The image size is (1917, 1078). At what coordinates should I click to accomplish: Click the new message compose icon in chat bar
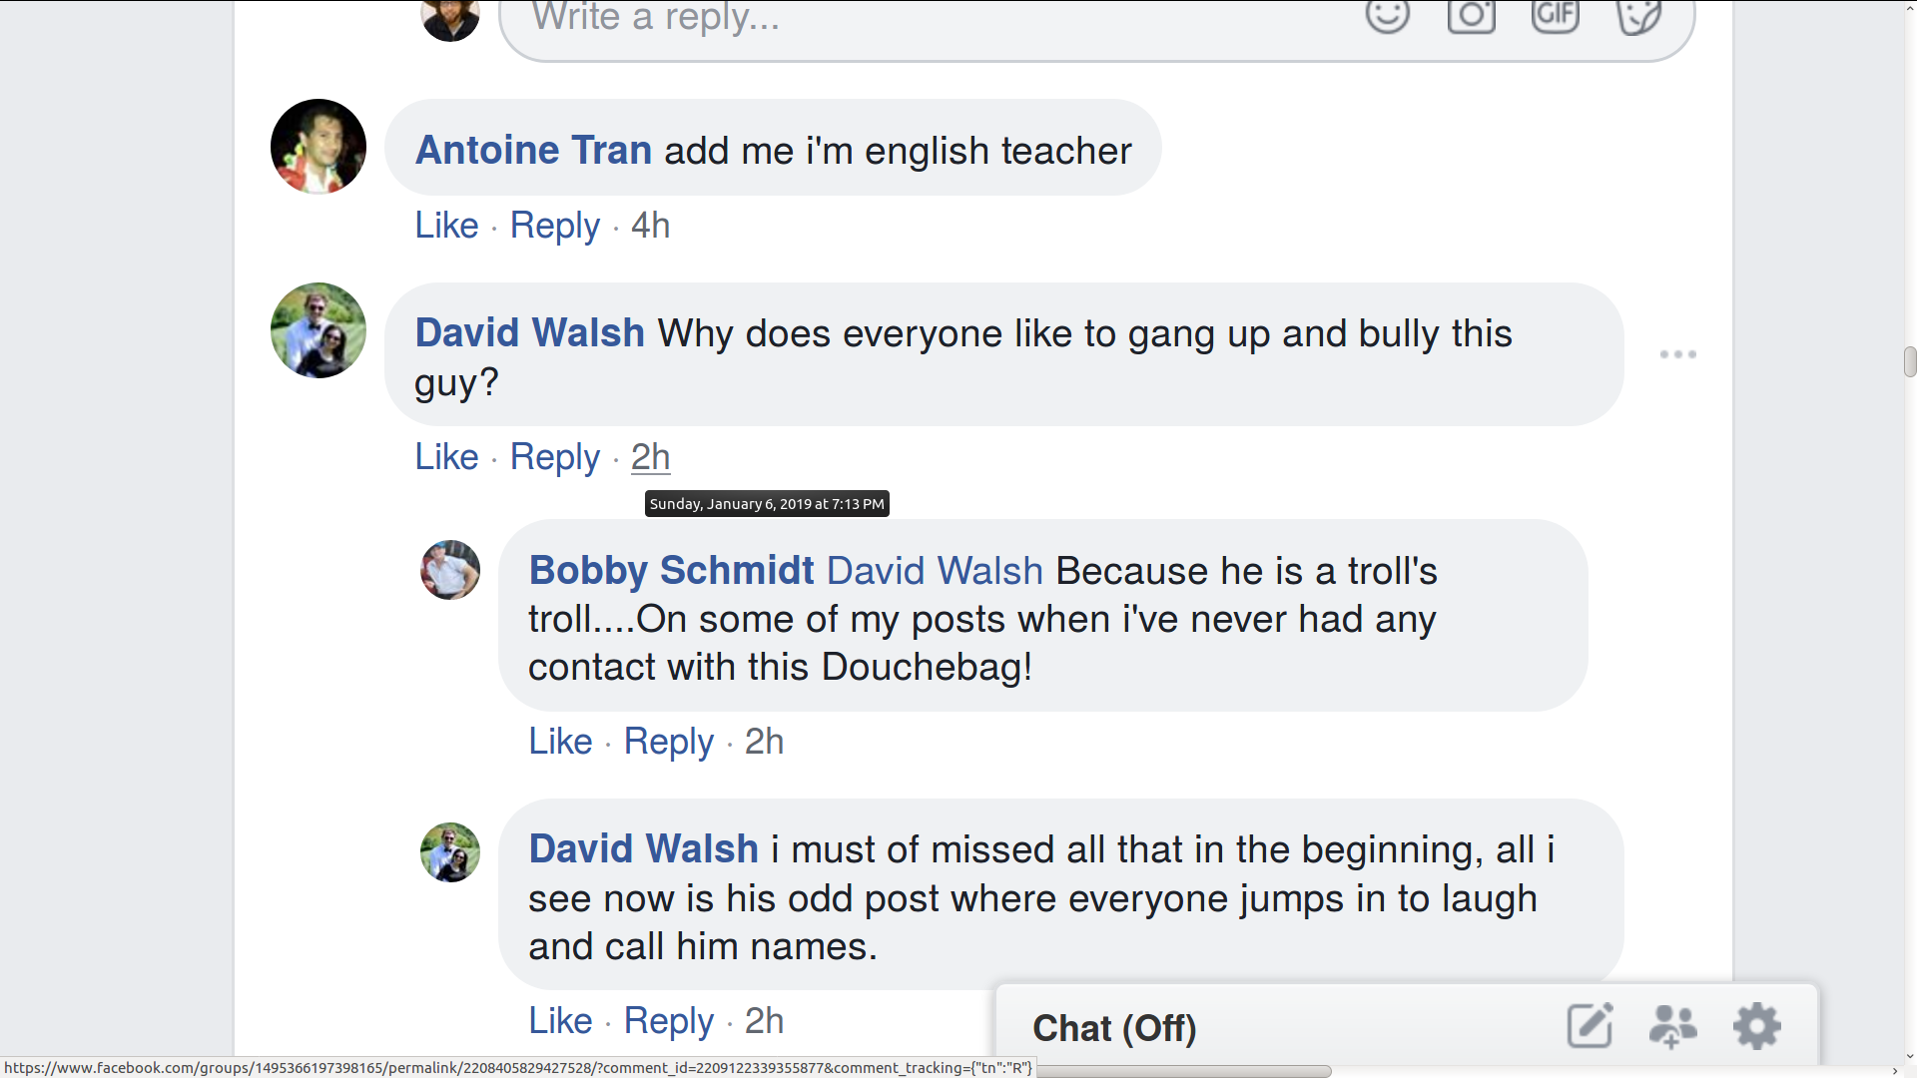pos(1590,1025)
